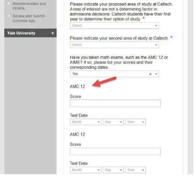Image resolution: width=194 pixels, height=179 pixels.
Task: Open Recommenders and FERPA sidebar item
Action: [29, 6]
